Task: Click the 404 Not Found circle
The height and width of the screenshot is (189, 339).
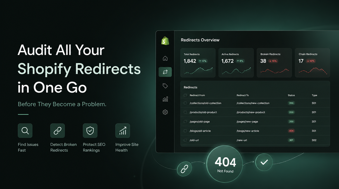Action: pyautogui.click(x=225, y=164)
